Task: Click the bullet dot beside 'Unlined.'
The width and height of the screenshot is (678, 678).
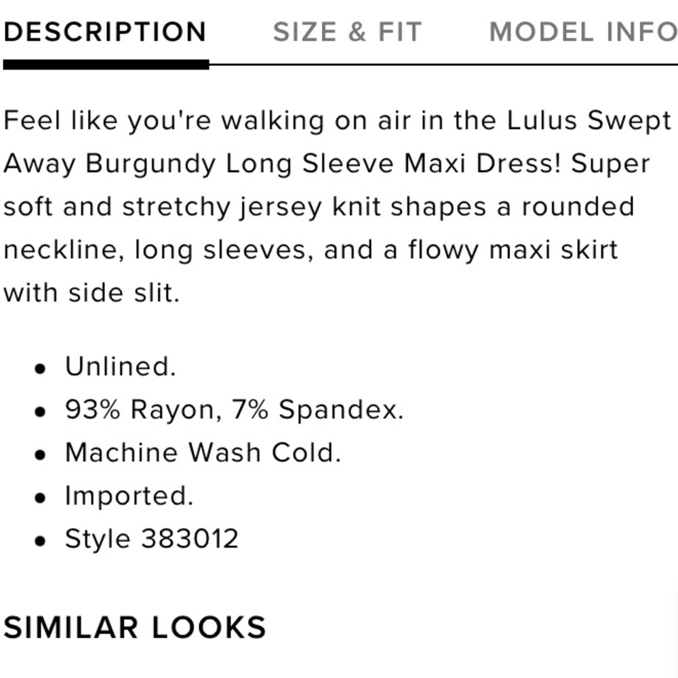Action: [x=42, y=369]
